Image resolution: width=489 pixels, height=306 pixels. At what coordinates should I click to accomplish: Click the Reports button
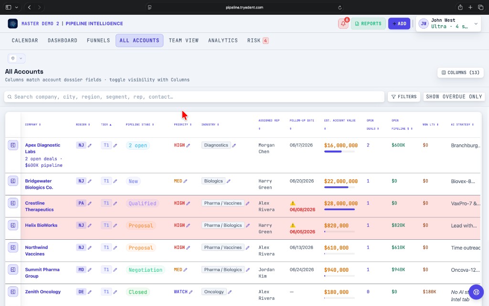click(368, 24)
